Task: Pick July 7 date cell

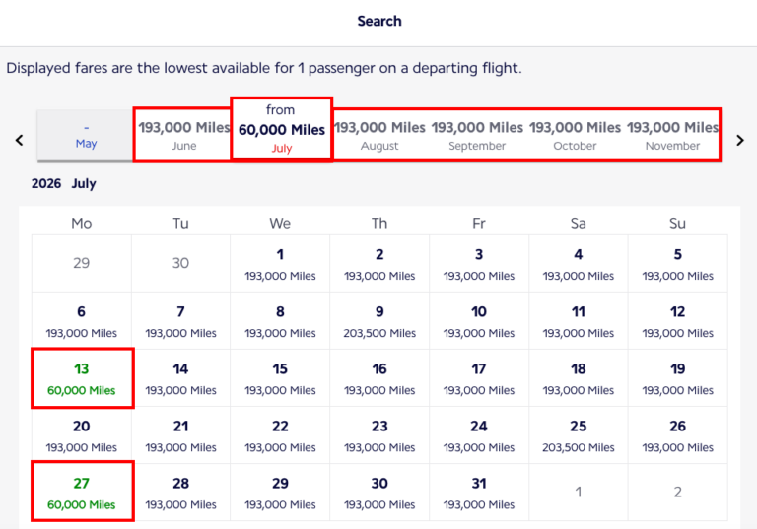Action: click(181, 321)
